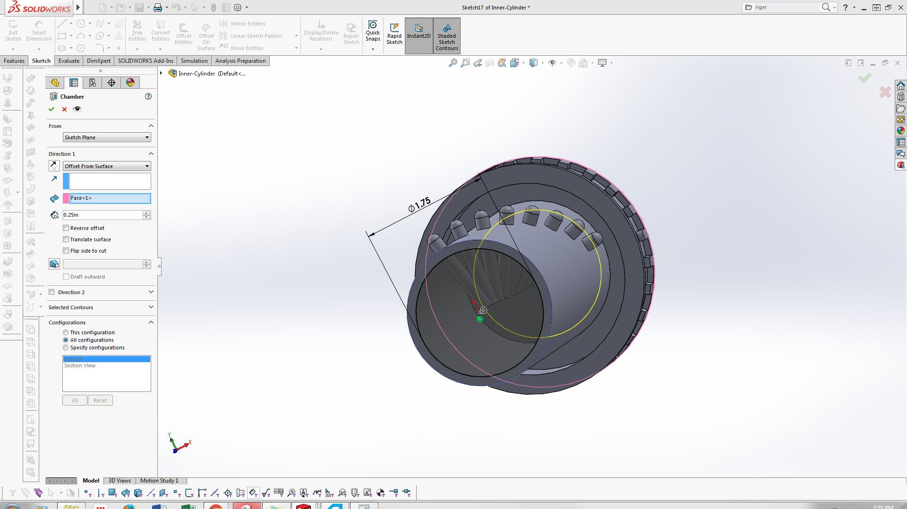Click Mirror Entities command
Image resolution: width=907 pixels, height=509 pixels.
pyautogui.click(x=242, y=24)
